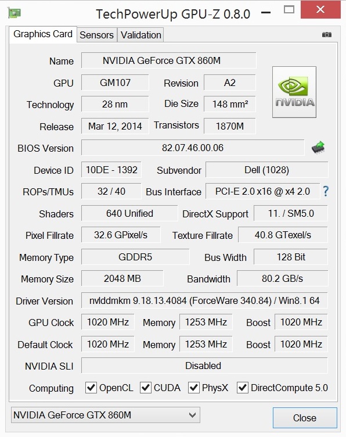Click GPU Clock value 1020 MHz

pos(108,322)
